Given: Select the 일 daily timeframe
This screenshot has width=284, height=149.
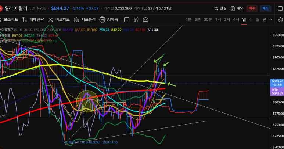Looking at the screenshot, I should click(244, 19).
